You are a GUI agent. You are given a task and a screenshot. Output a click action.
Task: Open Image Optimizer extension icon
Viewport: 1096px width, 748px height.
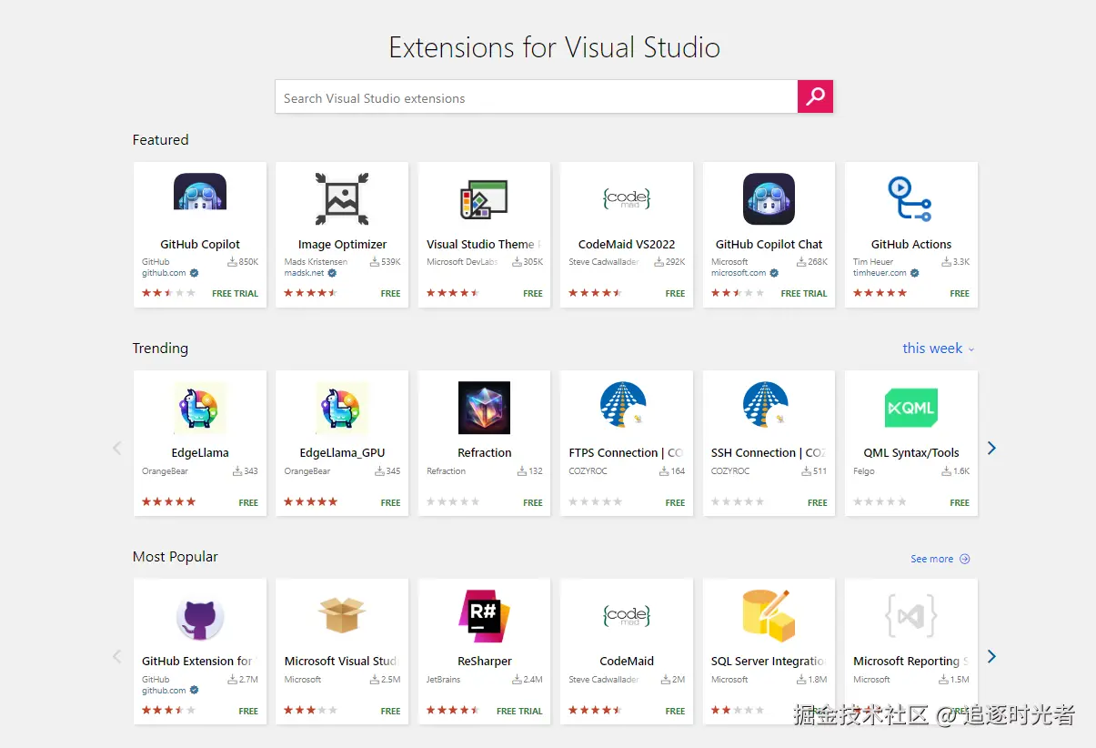click(x=342, y=199)
